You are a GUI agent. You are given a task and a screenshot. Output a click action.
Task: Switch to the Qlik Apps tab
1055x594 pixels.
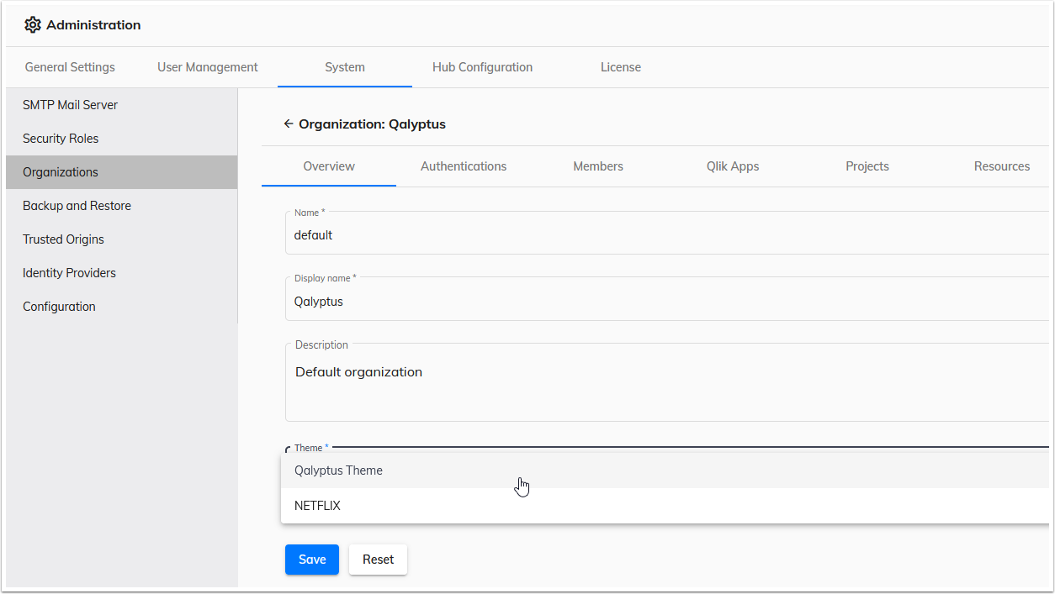click(x=732, y=166)
